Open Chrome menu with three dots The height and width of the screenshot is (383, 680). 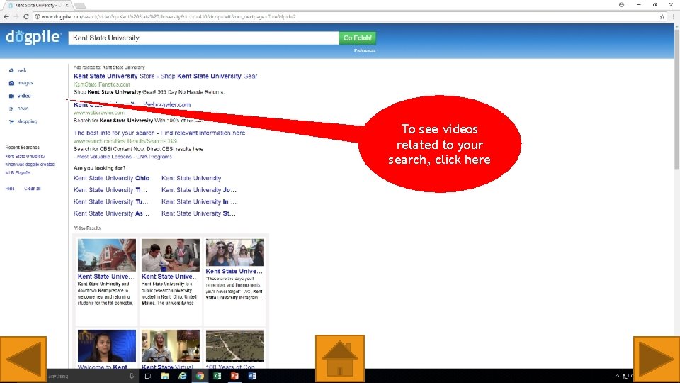click(x=674, y=16)
